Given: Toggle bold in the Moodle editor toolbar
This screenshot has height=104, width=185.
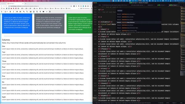Looking at the screenshot, I should [10, 12].
